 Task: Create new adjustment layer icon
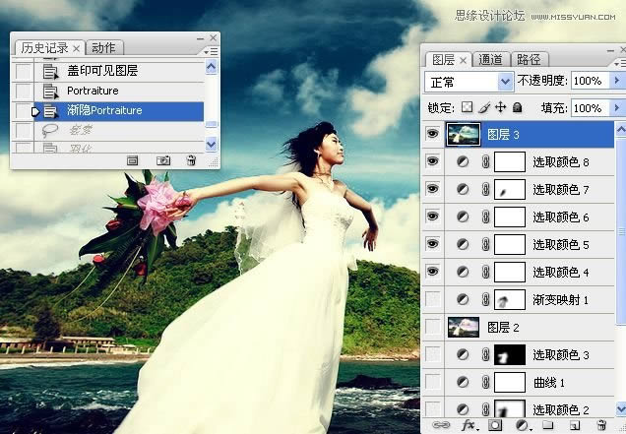523,425
